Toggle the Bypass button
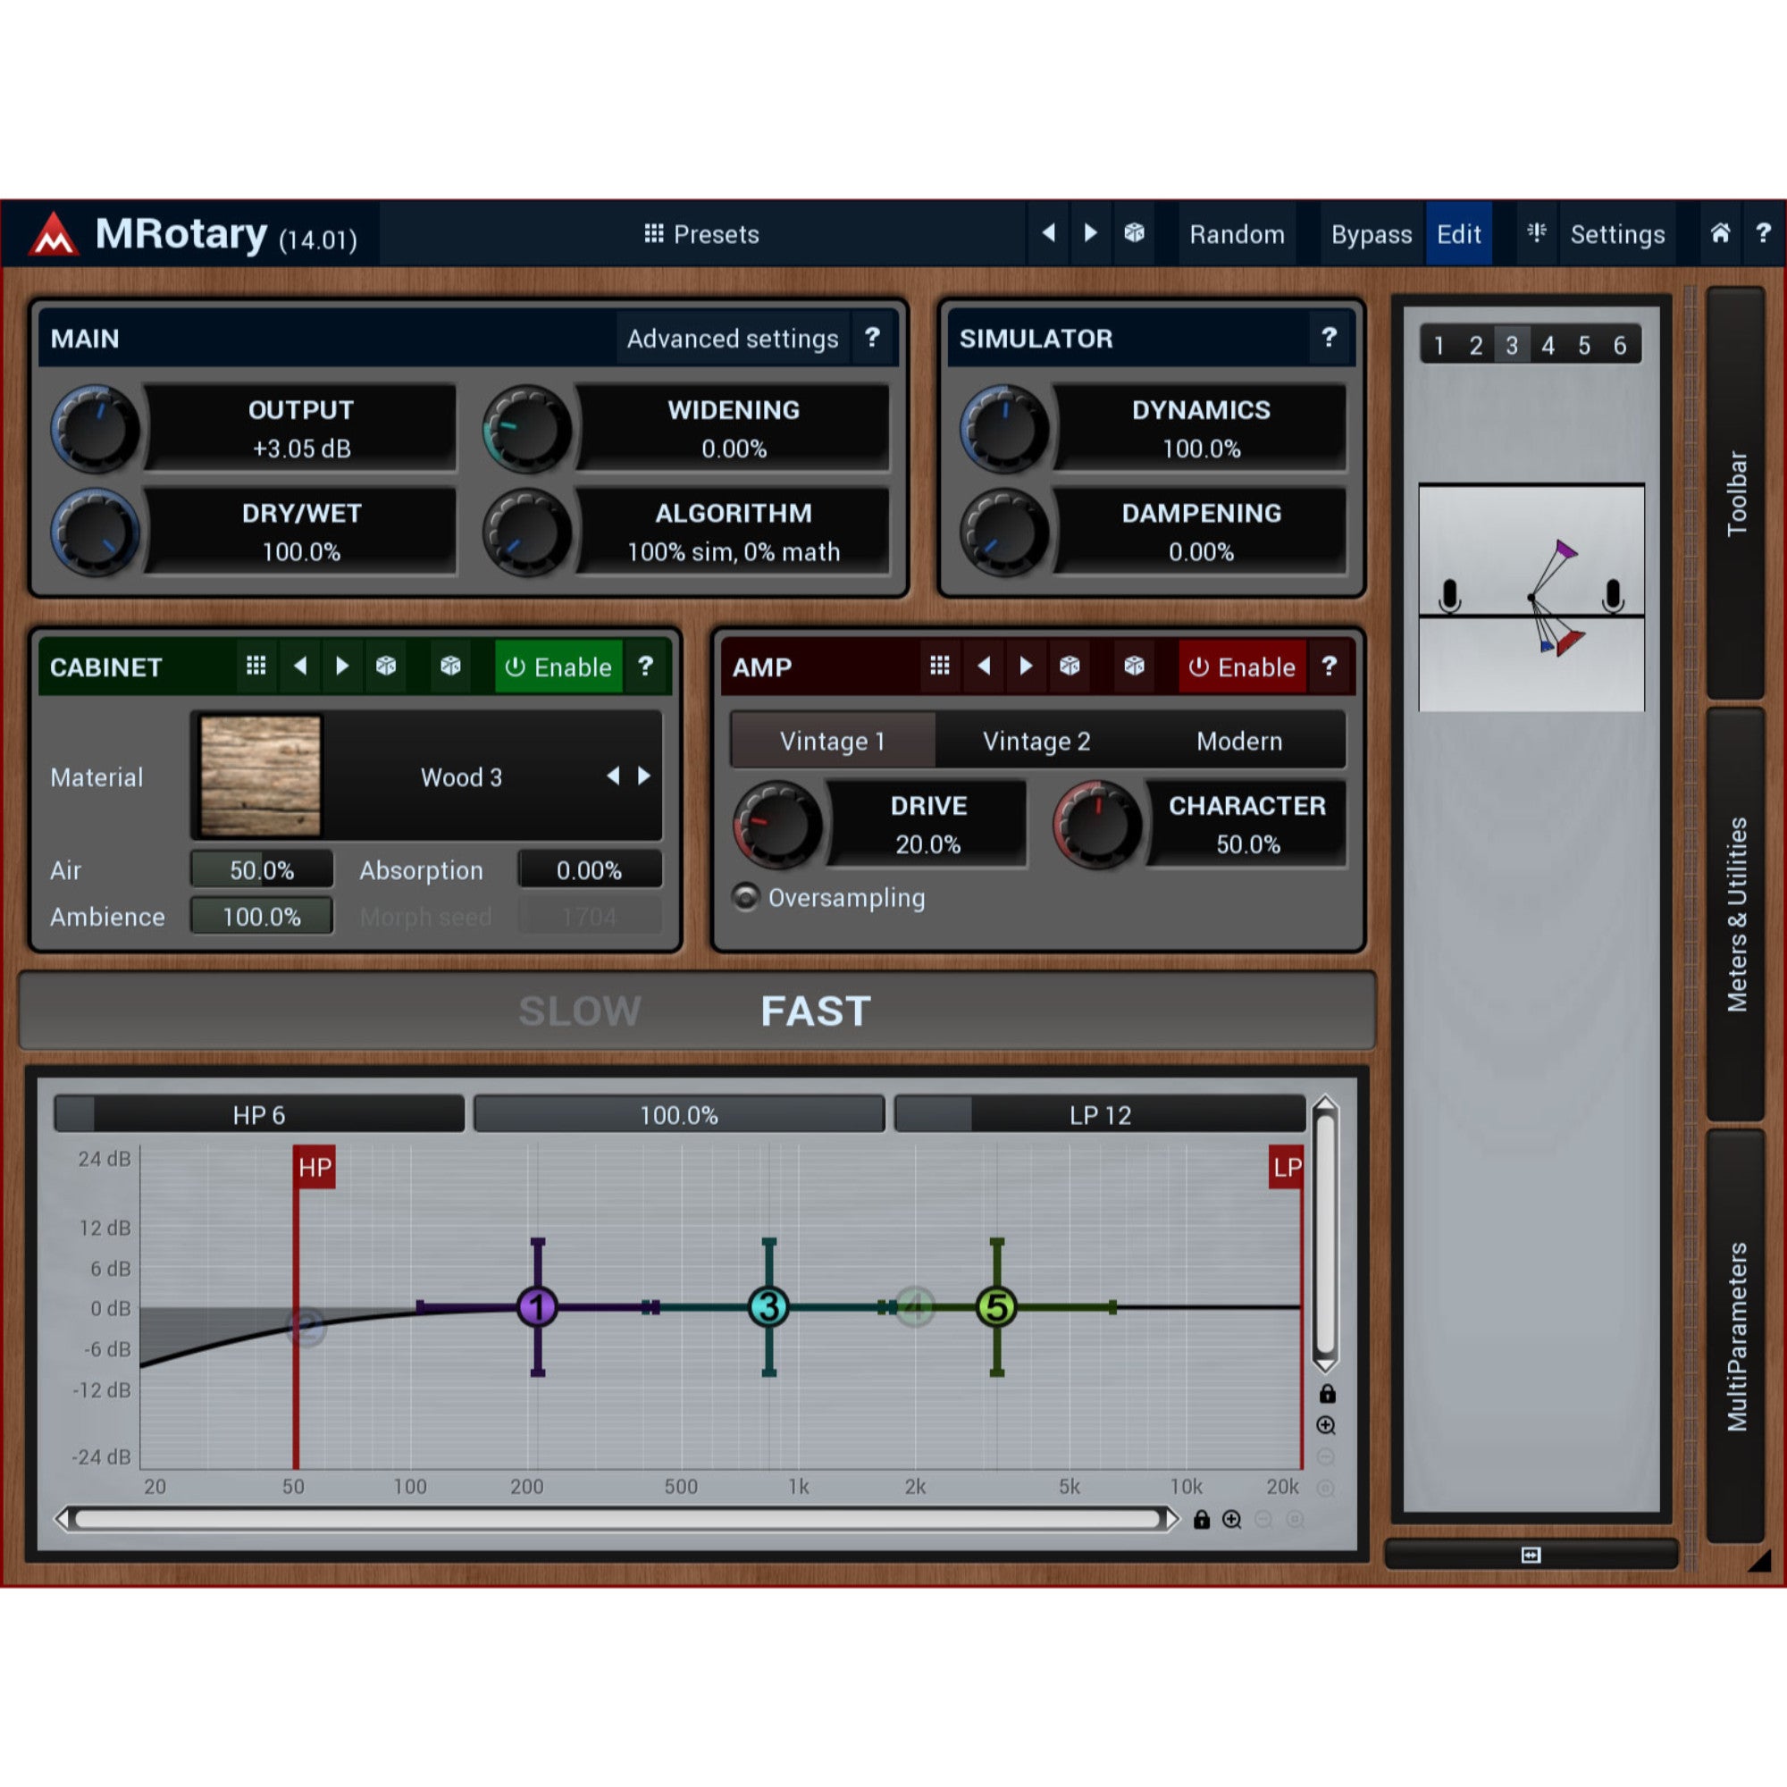This screenshot has height=1787, width=1787. [x=1371, y=234]
